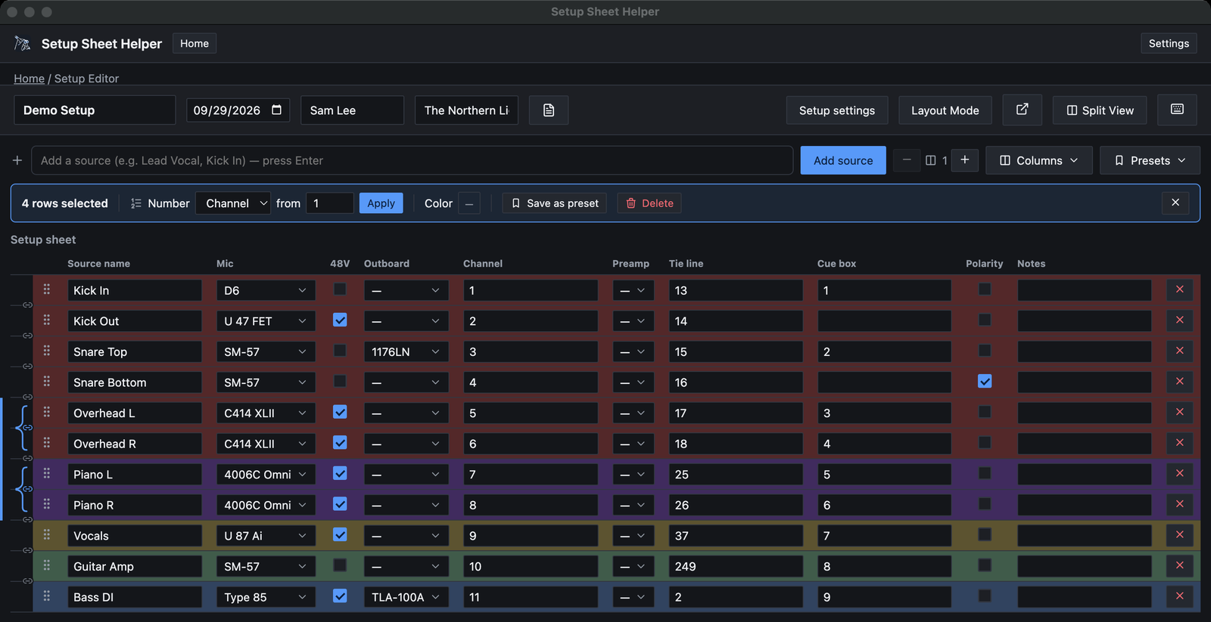Go to the Home nav button
The height and width of the screenshot is (622, 1211).
(x=195, y=44)
